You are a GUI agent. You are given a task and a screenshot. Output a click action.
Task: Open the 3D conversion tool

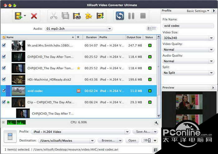point(77,16)
